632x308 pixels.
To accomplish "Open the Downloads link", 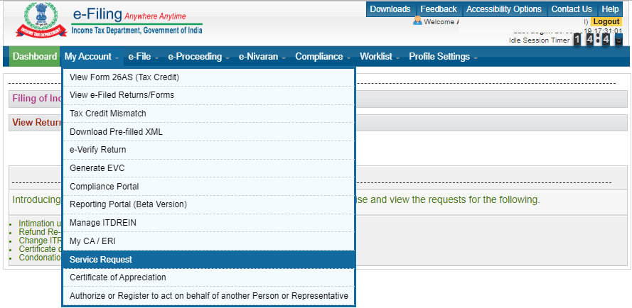I will [x=390, y=9].
